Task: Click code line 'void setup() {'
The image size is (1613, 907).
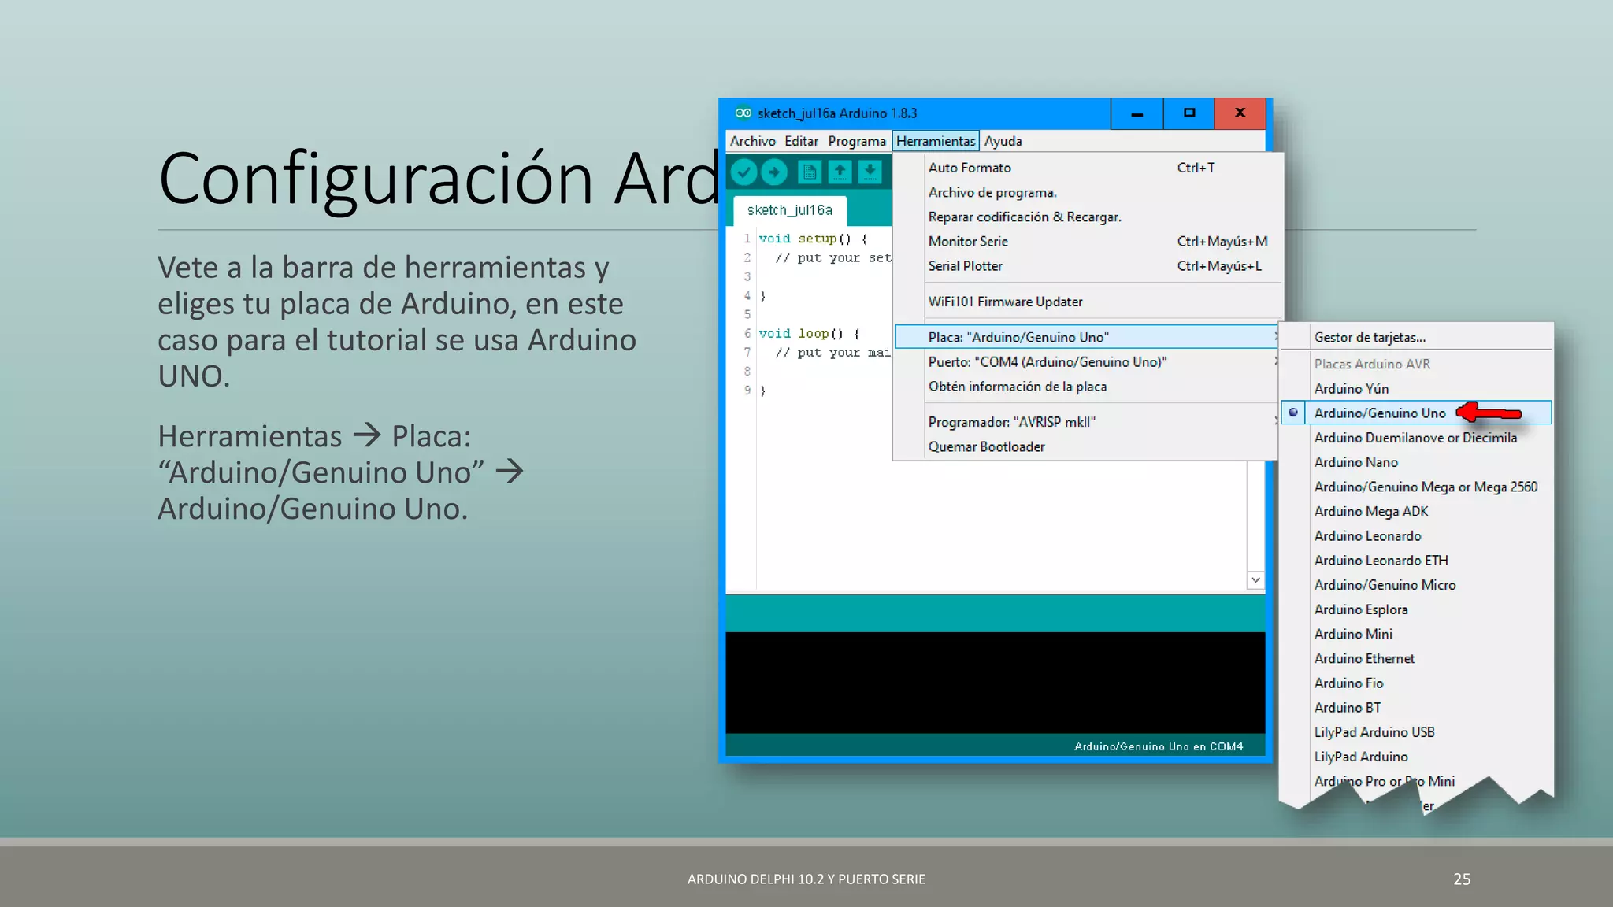Action: 813,239
